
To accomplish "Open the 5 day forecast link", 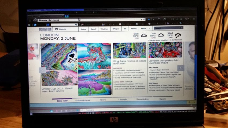I will pos(176,40).
